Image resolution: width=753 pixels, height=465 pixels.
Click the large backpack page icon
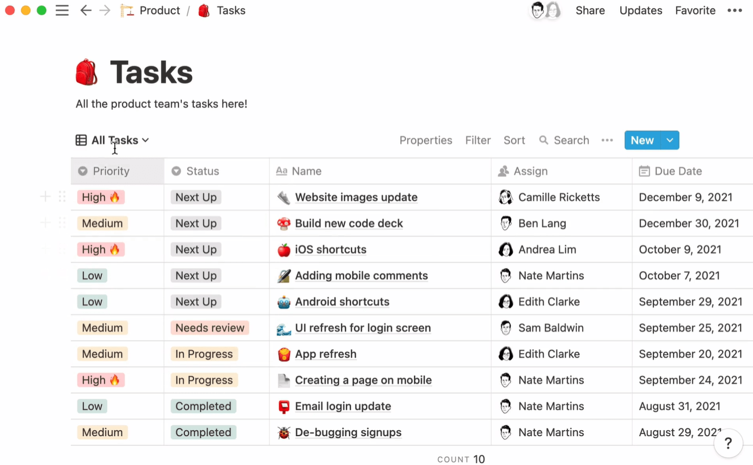[87, 72]
